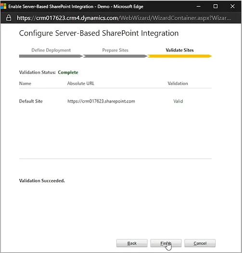Click the crm017623.sharepoint.com URL cell
This screenshot has height=253, width=242.
click(x=101, y=101)
